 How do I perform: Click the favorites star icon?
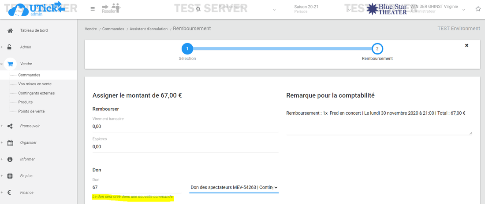pyautogui.click(x=478, y=9)
